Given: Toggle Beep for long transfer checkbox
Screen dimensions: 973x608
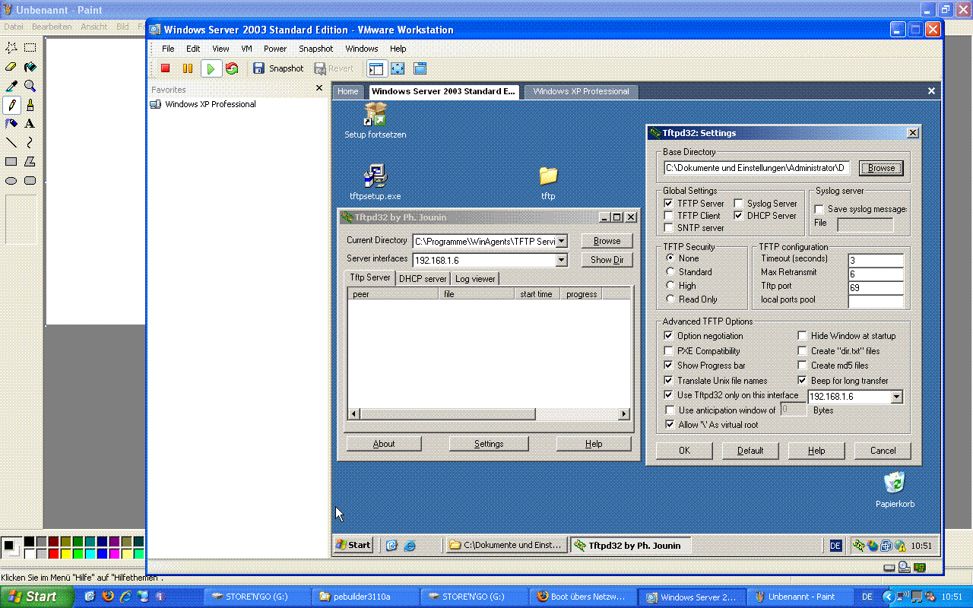Looking at the screenshot, I should coord(802,381).
